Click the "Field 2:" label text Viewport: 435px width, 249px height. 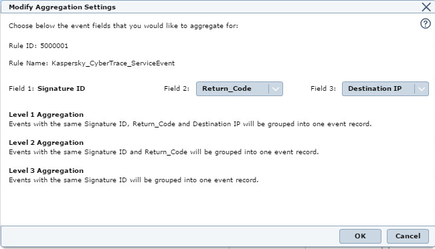click(177, 89)
